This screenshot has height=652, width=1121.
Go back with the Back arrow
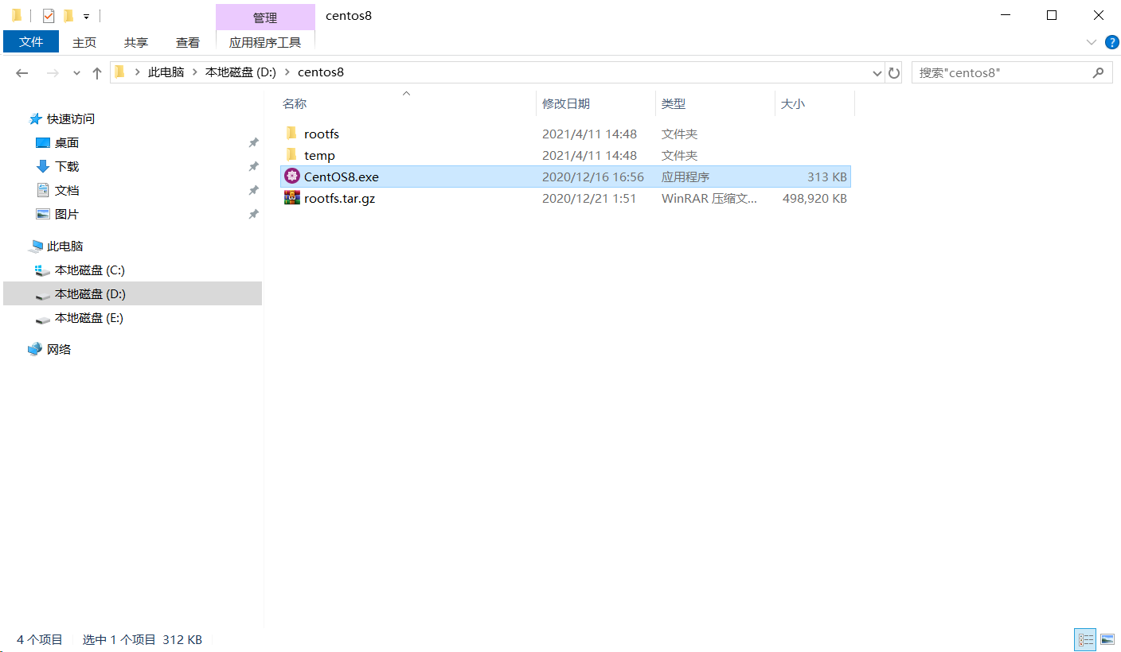[22, 72]
